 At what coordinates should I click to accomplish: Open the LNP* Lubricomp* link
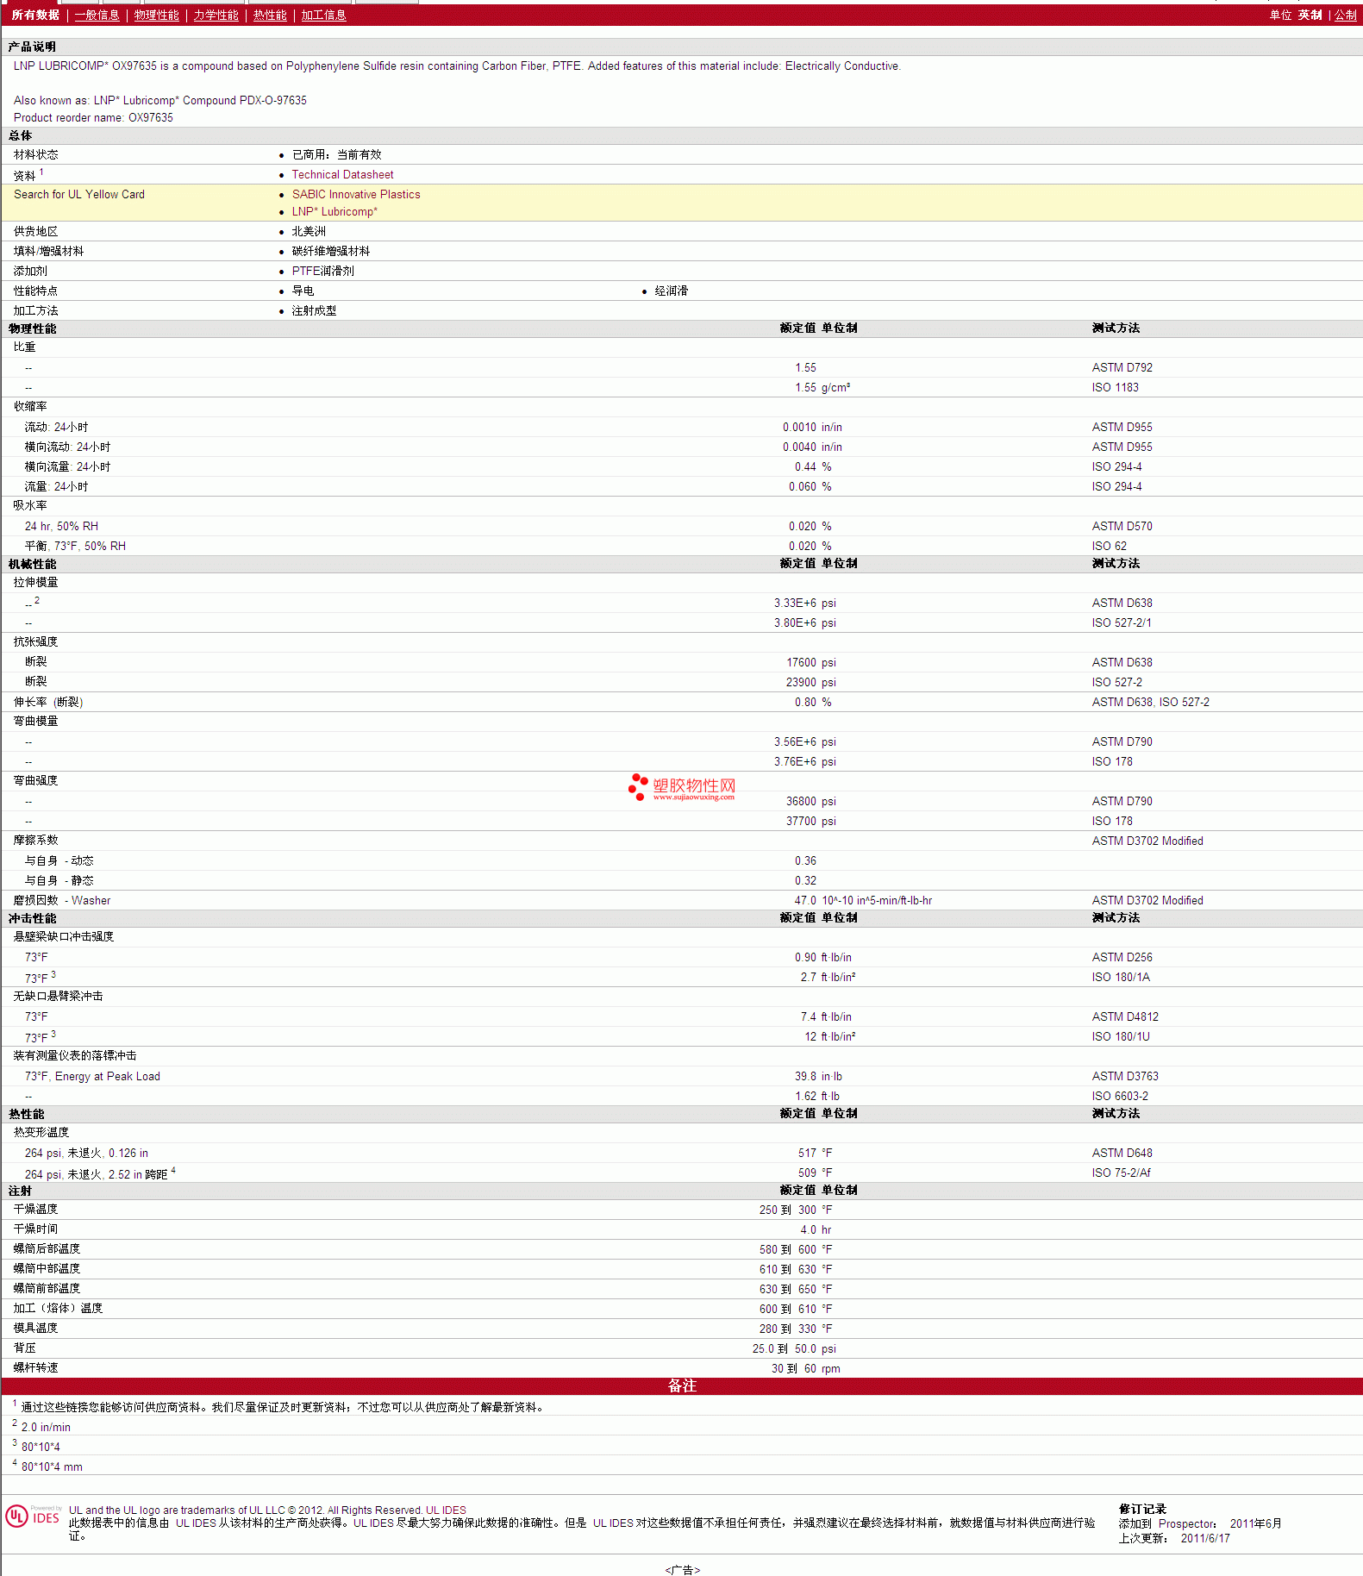tap(334, 211)
